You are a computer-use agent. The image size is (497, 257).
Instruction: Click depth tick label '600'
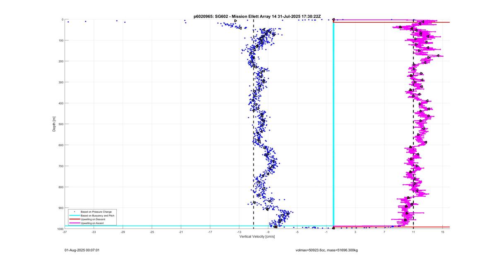tap(60, 145)
